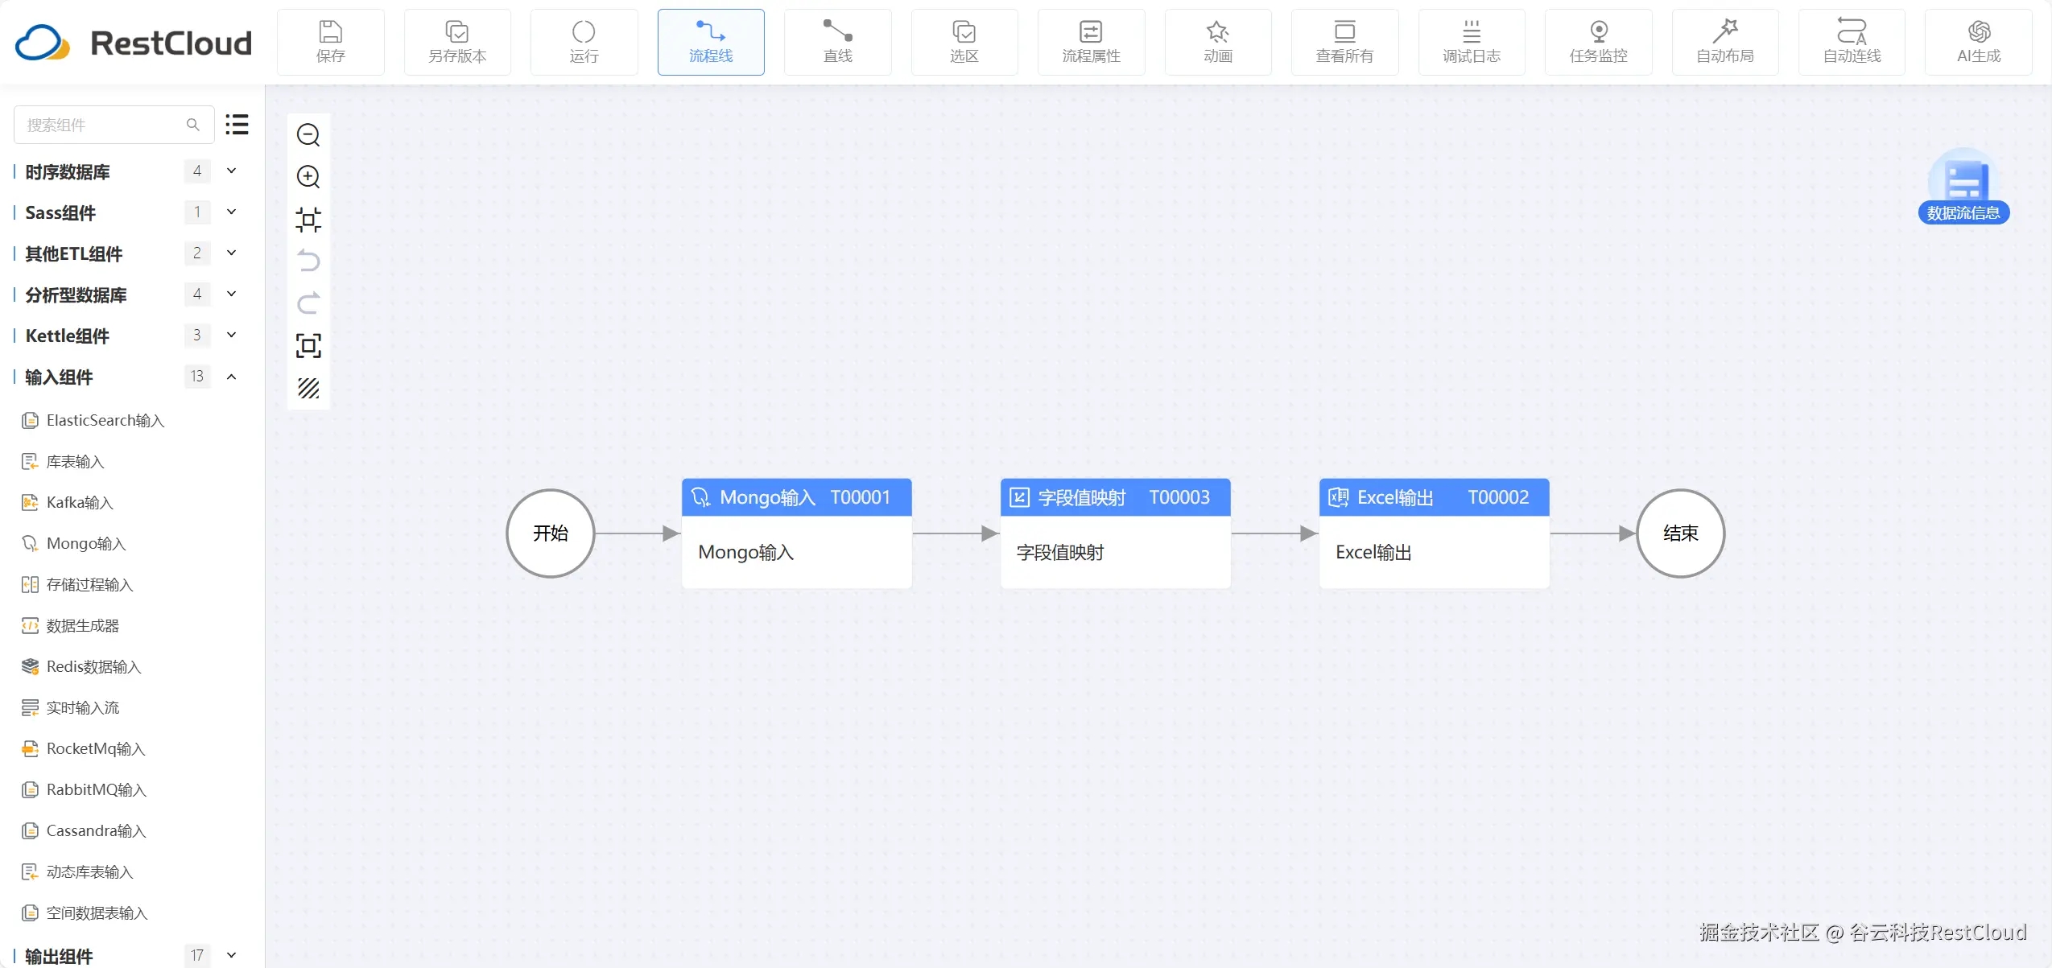The height and width of the screenshot is (968, 2052).
Task: Toggle 动画 animation in toolbar
Action: 1218,43
